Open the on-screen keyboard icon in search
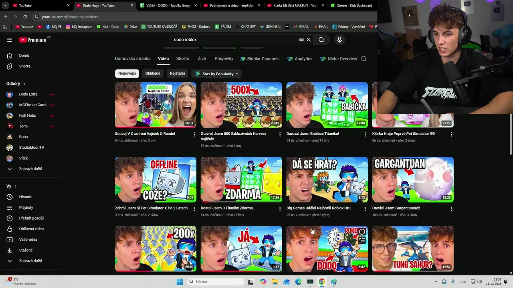The height and width of the screenshot is (288, 513). [x=301, y=40]
